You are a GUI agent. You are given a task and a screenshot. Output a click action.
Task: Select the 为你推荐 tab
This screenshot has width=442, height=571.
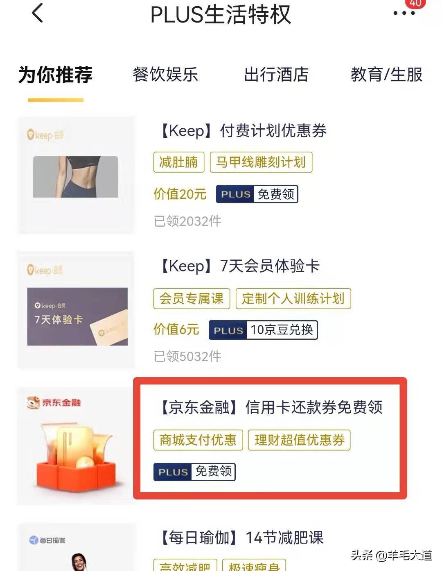pyautogui.click(x=55, y=75)
